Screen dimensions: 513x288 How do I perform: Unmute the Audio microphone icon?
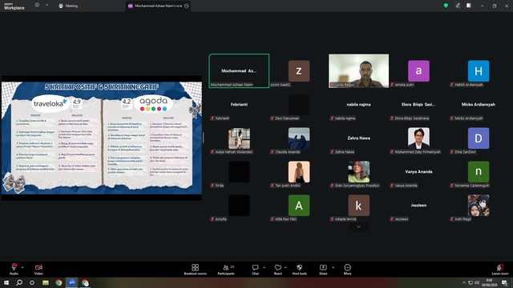pyautogui.click(x=14, y=267)
